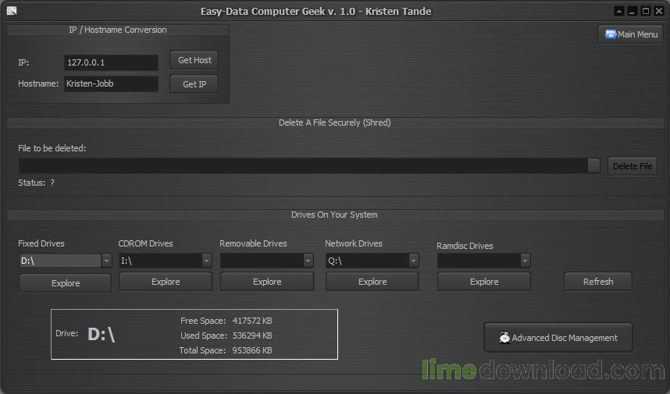Click the Free Space value 417572 KB
The image size is (670, 394).
tap(252, 321)
